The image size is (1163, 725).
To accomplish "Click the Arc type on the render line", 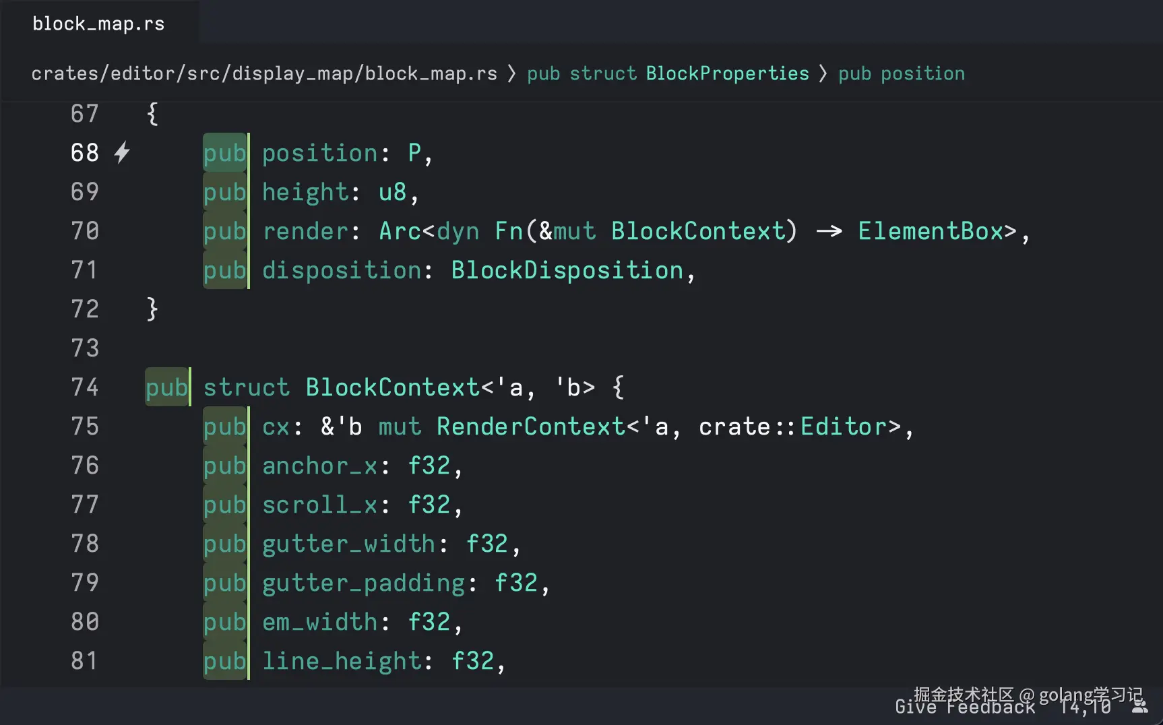I will [400, 231].
